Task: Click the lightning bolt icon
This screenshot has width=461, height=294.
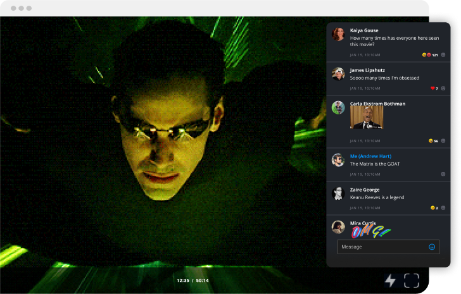Action: (390, 280)
